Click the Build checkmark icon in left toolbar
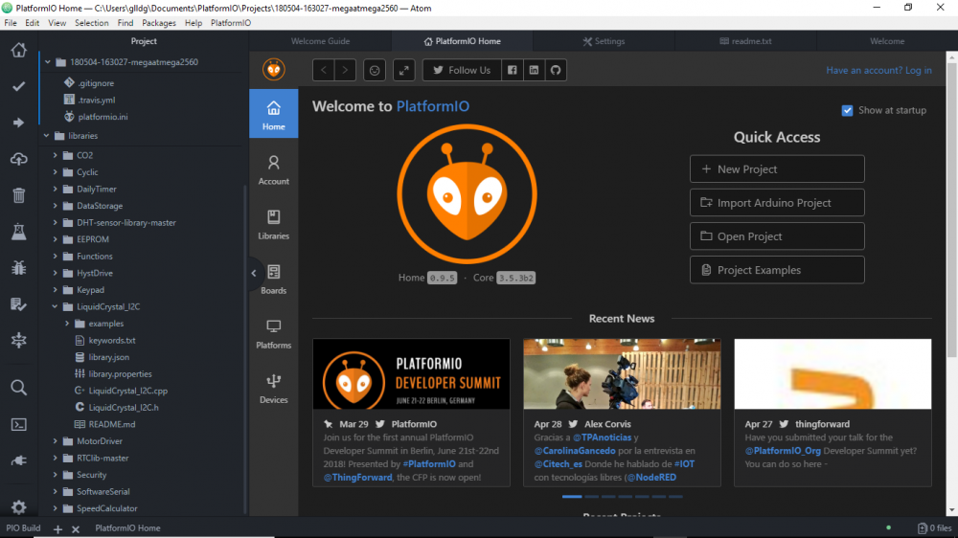This screenshot has height=538, width=958. click(19, 86)
